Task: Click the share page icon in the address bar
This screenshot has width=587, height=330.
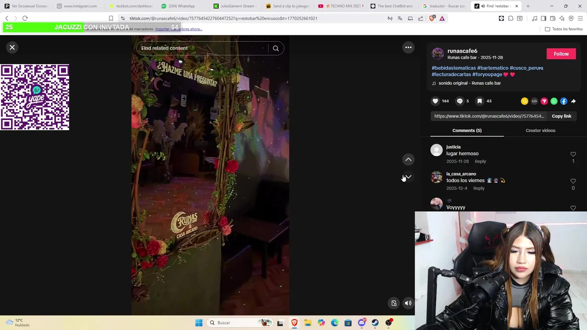Action: pos(421,18)
